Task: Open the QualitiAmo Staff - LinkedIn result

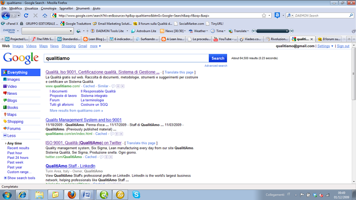Action: [70, 166]
